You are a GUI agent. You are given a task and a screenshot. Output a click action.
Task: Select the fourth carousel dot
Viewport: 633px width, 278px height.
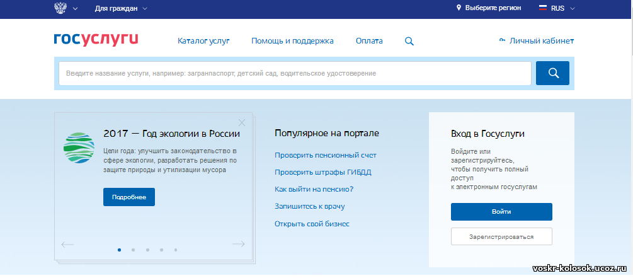point(161,250)
